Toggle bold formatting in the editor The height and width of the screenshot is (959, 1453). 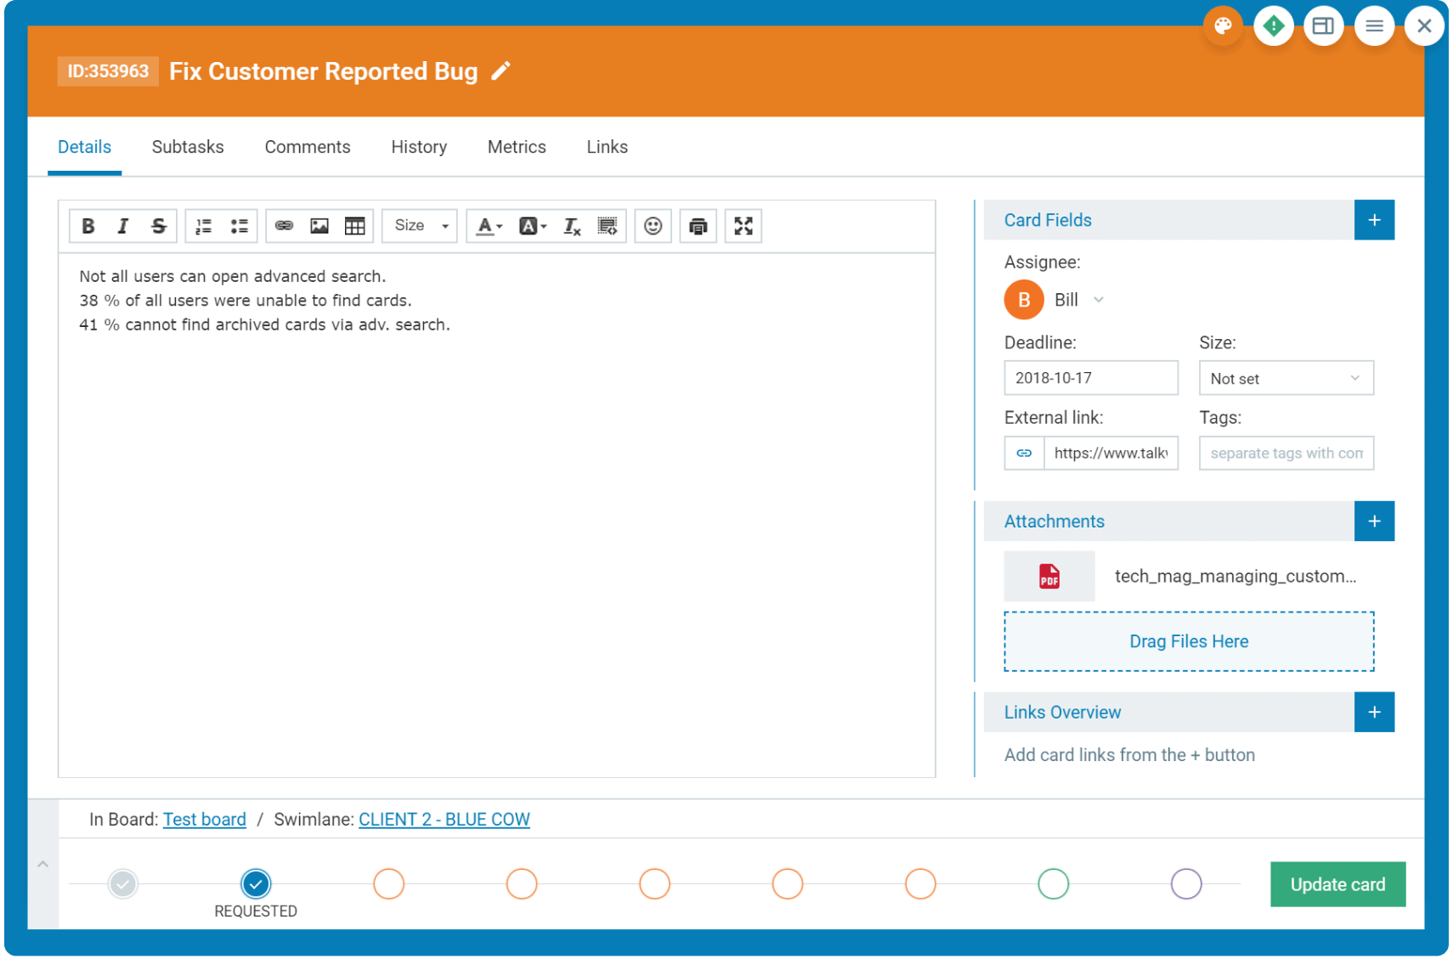(88, 226)
